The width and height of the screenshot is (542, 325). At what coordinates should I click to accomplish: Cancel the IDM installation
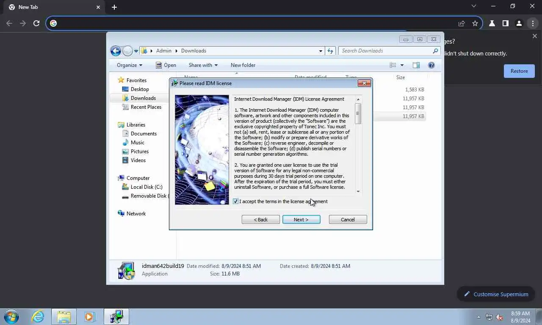click(x=348, y=220)
